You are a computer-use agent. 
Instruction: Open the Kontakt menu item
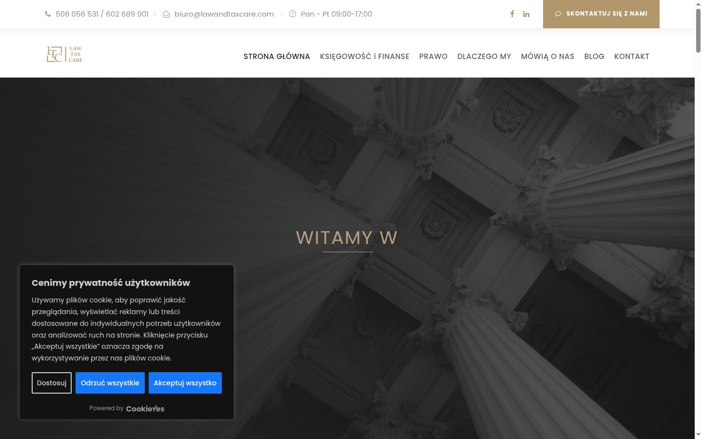tap(632, 57)
